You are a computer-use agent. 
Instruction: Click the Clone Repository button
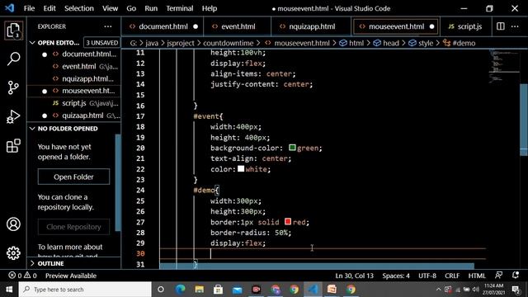73,227
